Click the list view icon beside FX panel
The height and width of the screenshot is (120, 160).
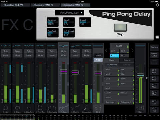tap(157, 37)
